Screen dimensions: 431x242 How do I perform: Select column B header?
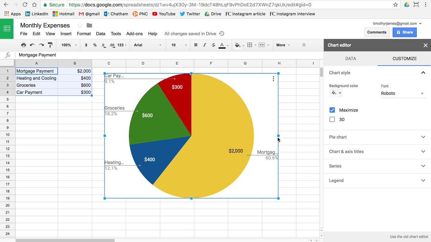pyautogui.click(x=75, y=63)
